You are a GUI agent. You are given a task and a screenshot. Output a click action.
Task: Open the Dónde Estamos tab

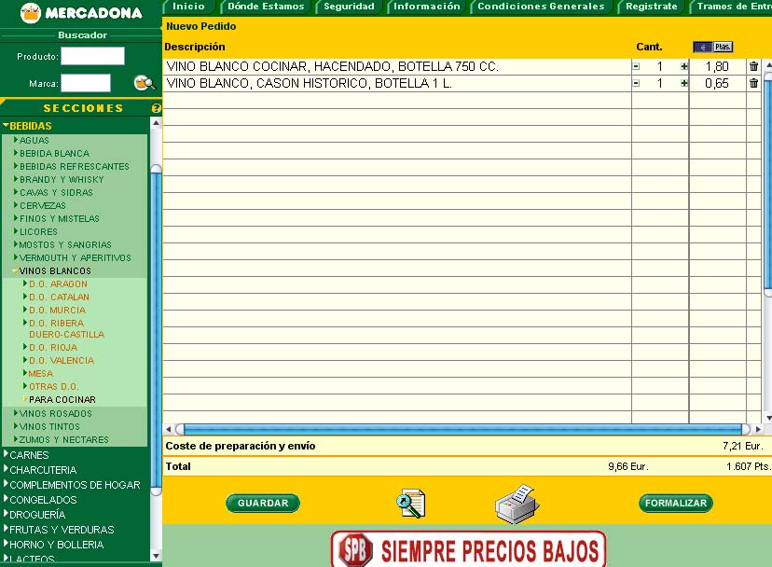coord(266,7)
